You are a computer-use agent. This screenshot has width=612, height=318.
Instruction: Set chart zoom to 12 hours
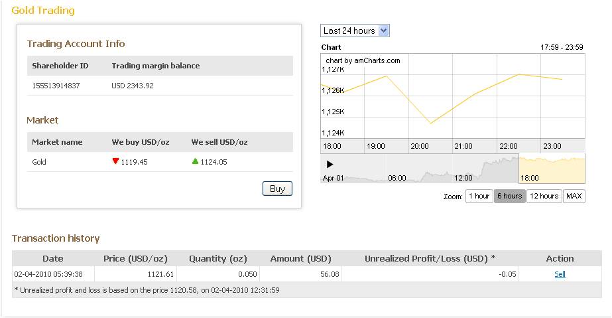[x=544, y=196]
